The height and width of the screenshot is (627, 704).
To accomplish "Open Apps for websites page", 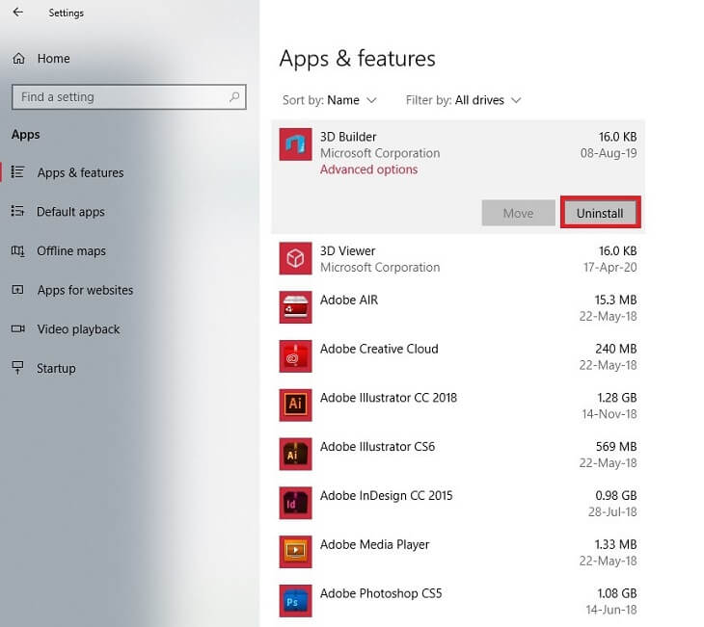I will (x=85, y=290).
